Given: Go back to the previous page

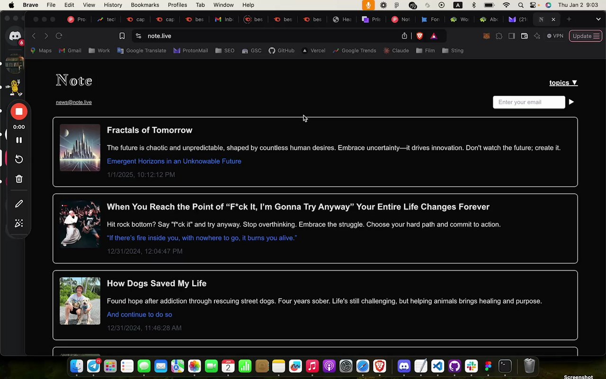Looking at the screenshot, I should (34, 36).
